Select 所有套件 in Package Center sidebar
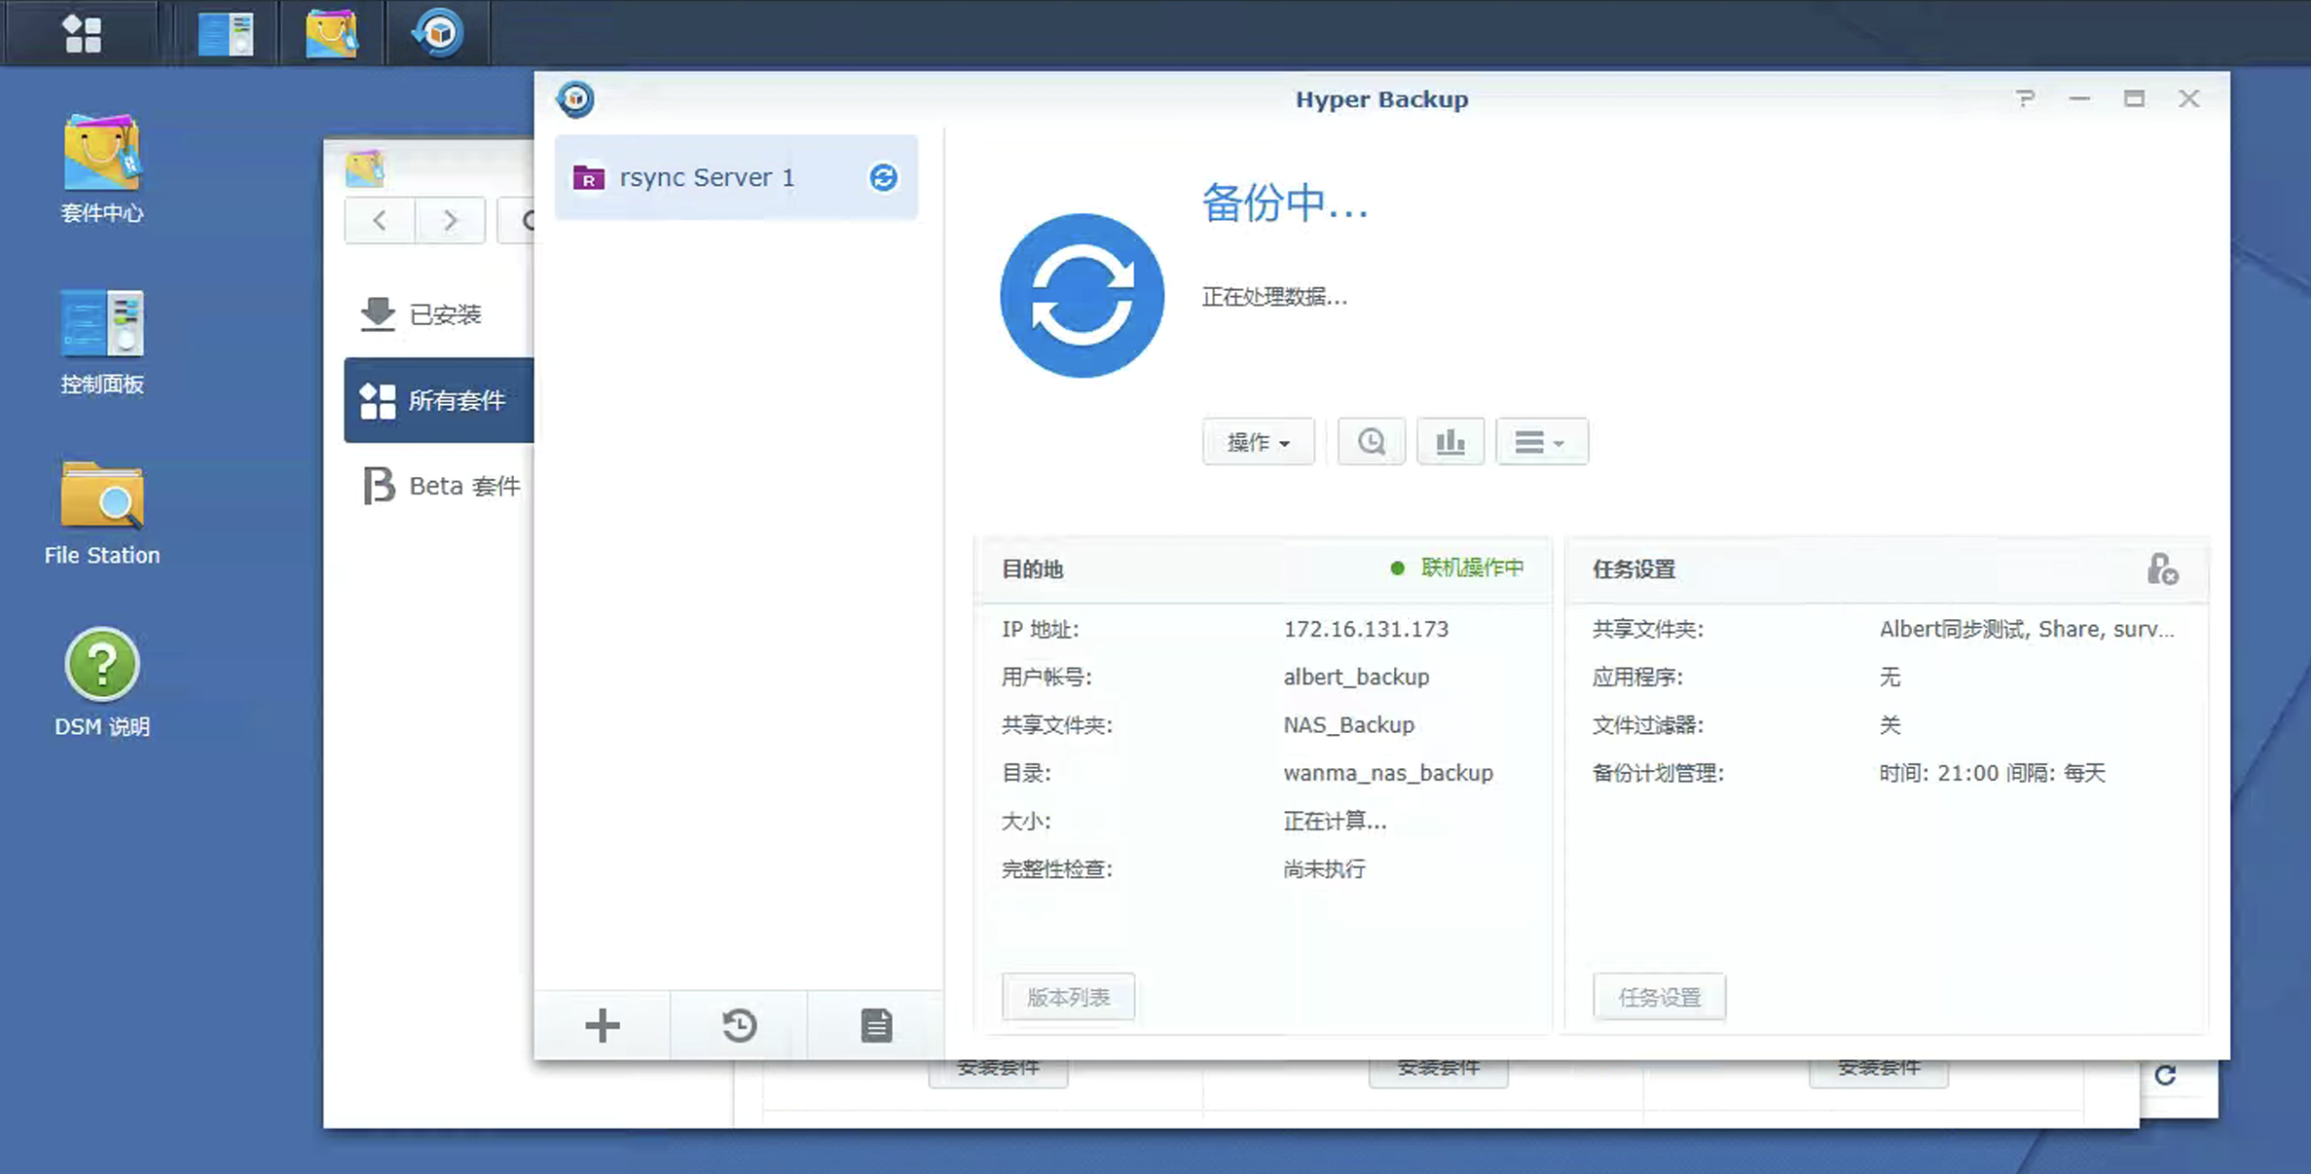Viewport: 2311px width, 1174px height. pos(439,400)
